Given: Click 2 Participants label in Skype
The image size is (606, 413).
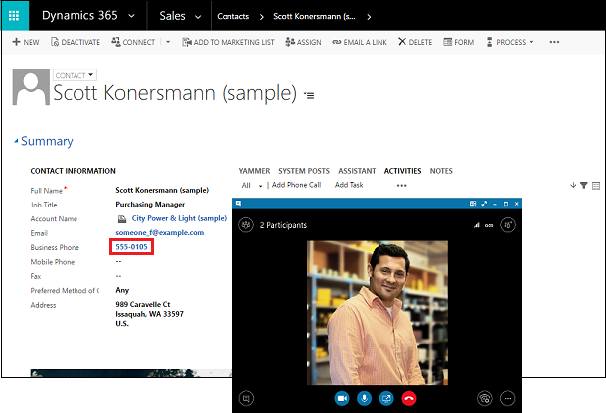Looking at the screenshot, I should point(283,225).
